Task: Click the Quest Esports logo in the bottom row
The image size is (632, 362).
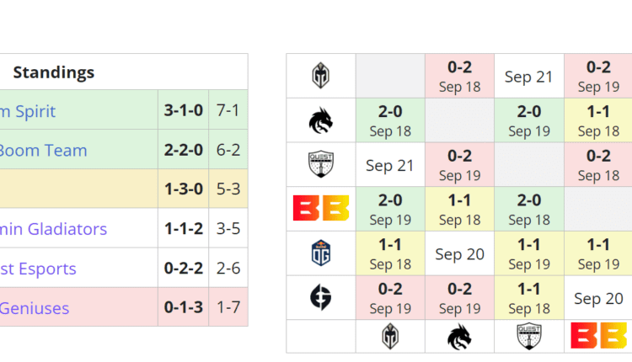Action: [529, 336]
